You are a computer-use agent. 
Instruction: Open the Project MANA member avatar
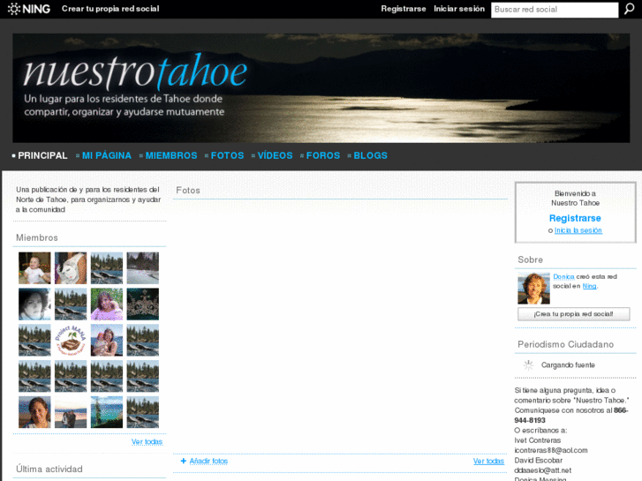(x=71, y=340)
